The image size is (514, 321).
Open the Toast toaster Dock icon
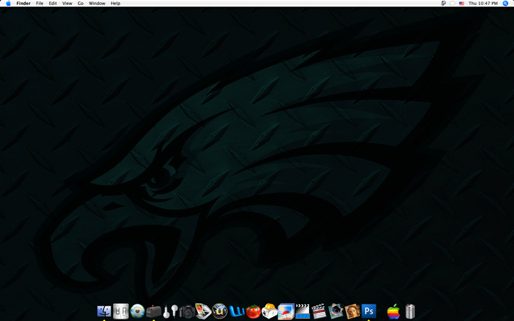pos(269,311)
